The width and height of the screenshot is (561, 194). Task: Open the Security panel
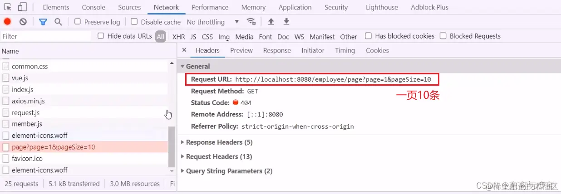[x=336, y=7]
